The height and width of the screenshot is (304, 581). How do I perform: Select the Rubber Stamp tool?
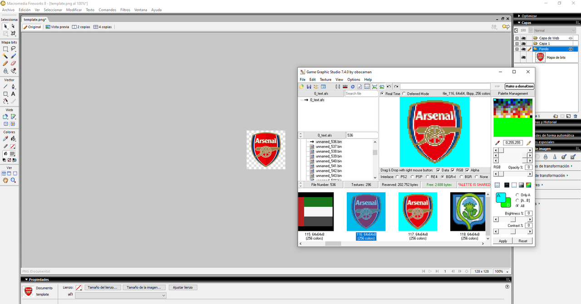[13, 70]
